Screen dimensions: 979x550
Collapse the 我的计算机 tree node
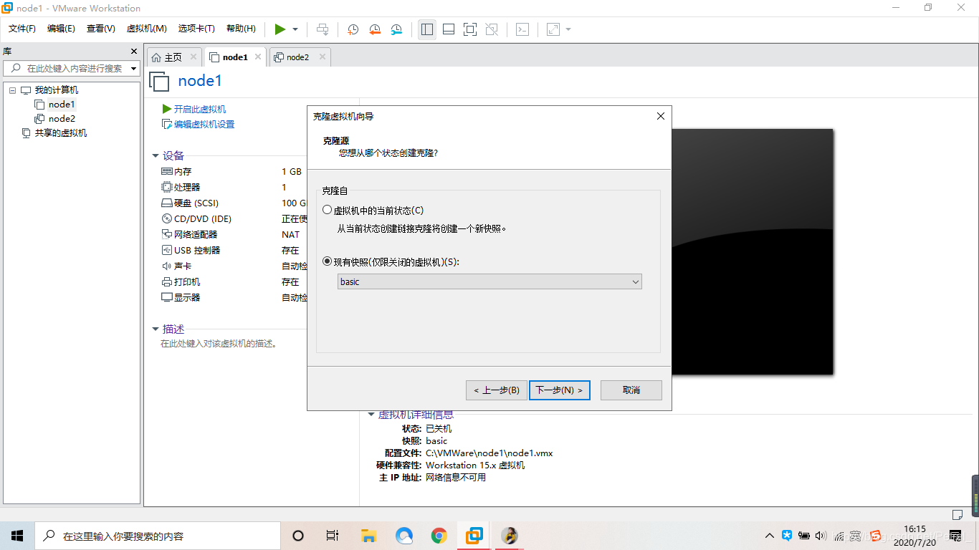[12, 90]
